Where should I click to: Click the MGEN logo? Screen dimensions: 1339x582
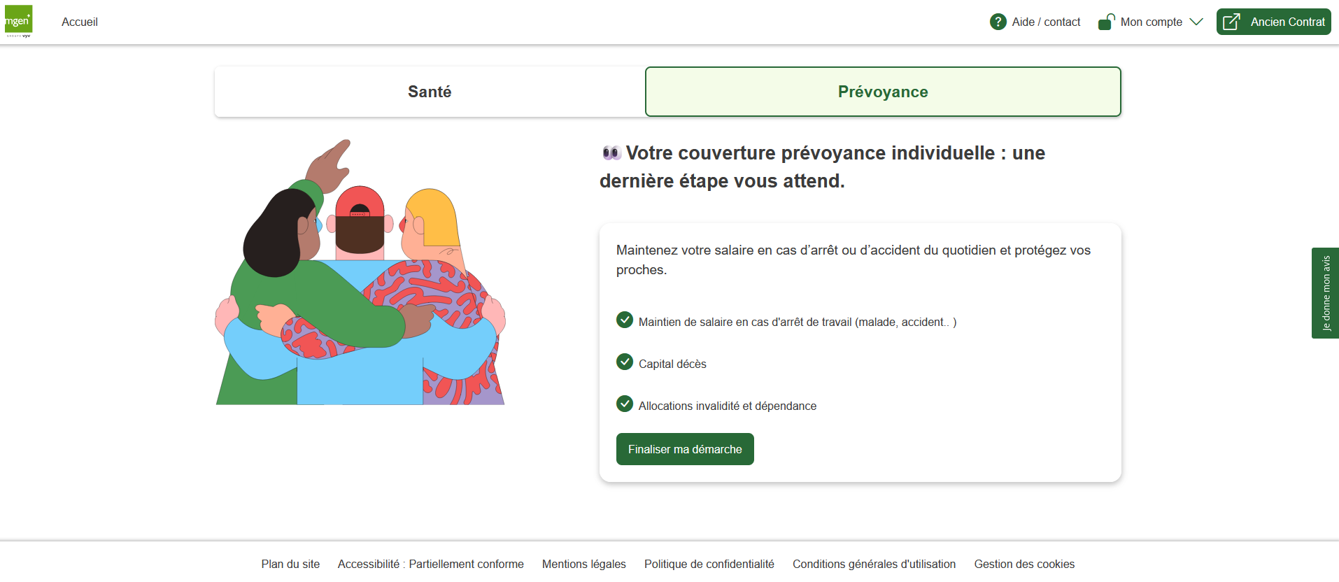coord(18,21)
